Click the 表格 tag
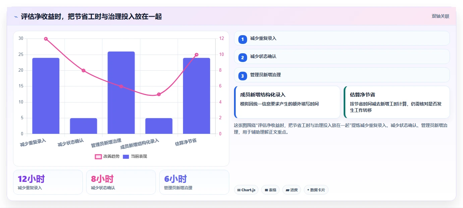 click(x=270, y=190)
